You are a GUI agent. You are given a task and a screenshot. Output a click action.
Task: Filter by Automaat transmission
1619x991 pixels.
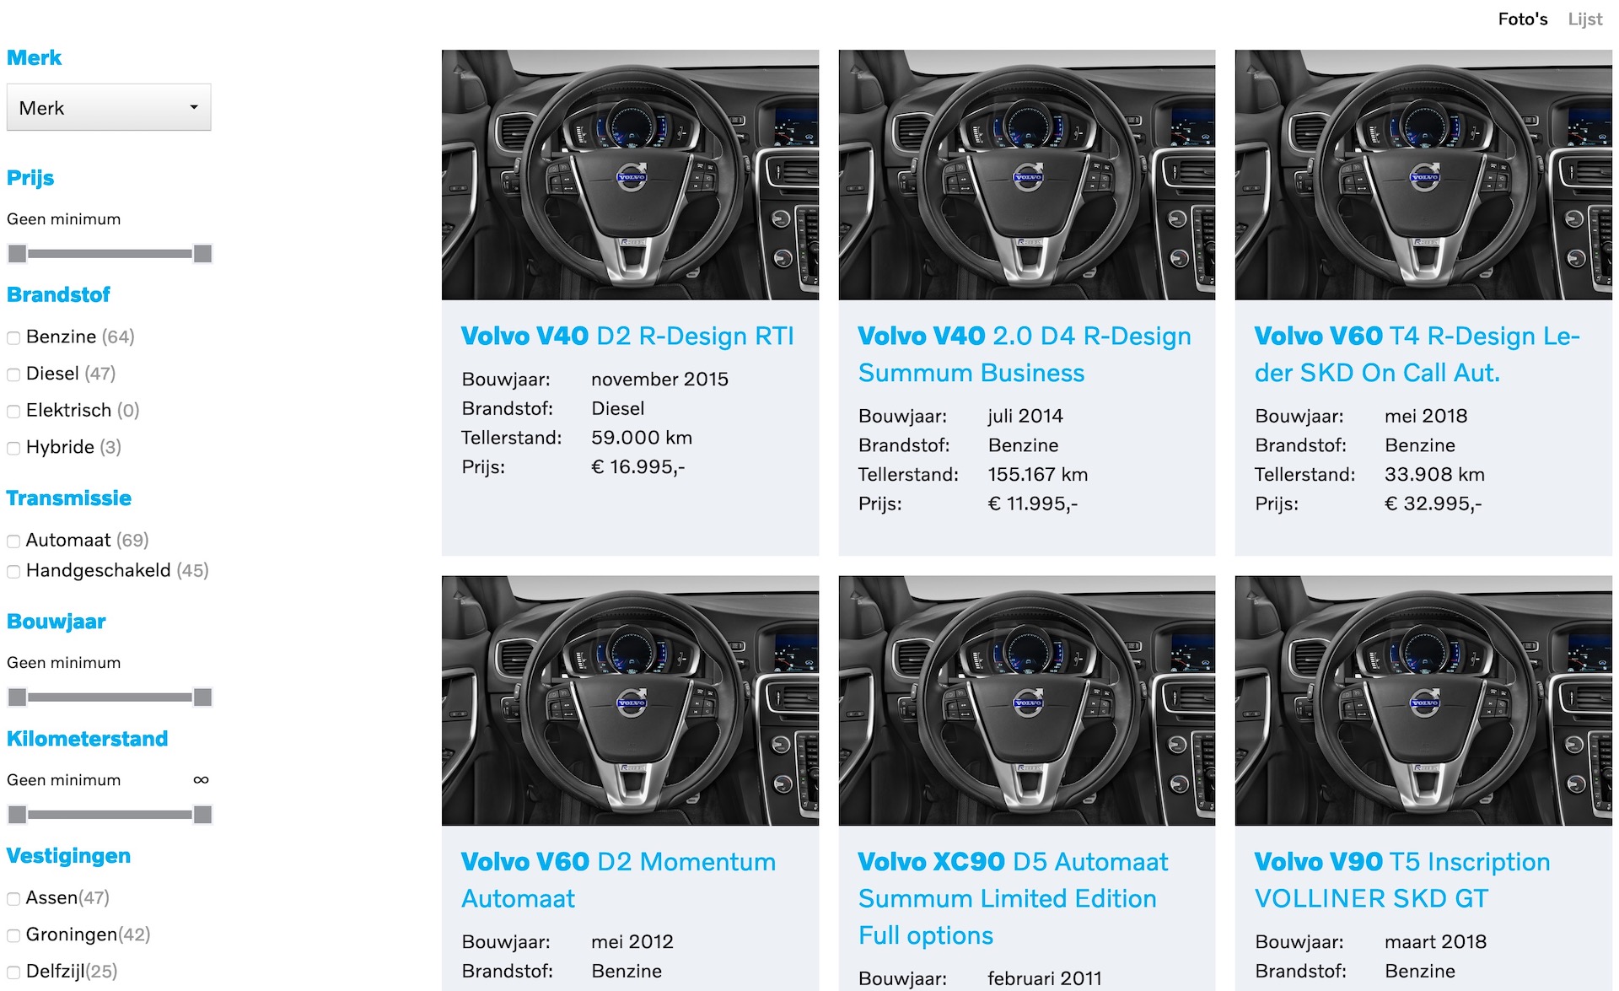click(x=13, y=541)
